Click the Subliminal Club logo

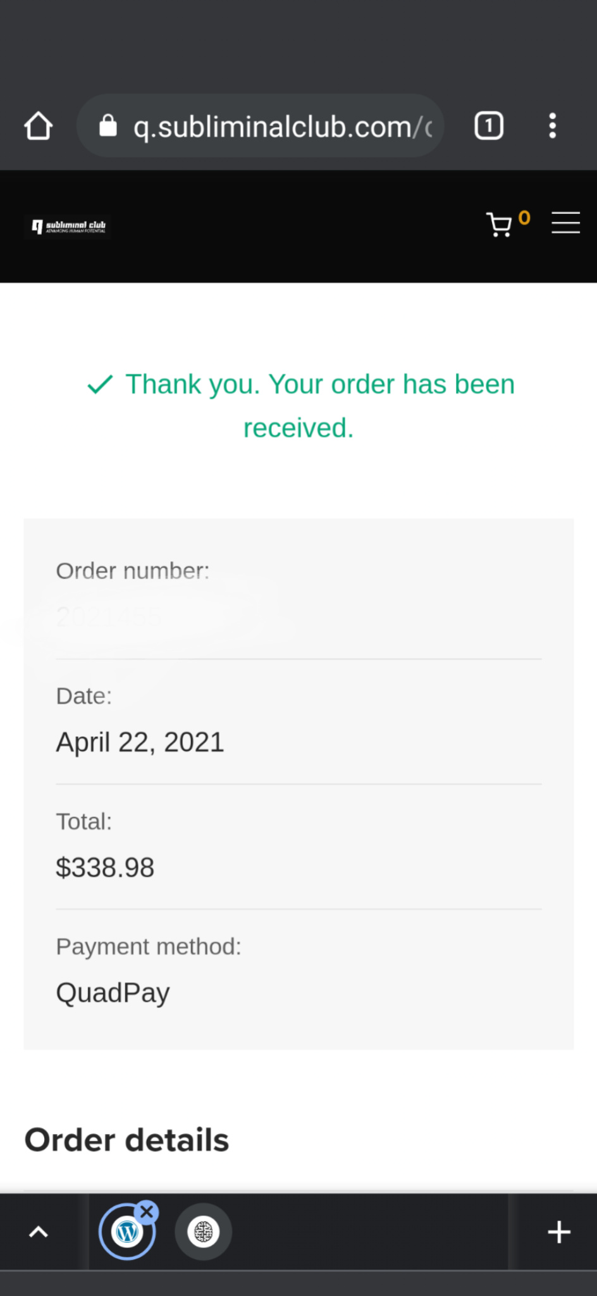click(x=68, y=227)
